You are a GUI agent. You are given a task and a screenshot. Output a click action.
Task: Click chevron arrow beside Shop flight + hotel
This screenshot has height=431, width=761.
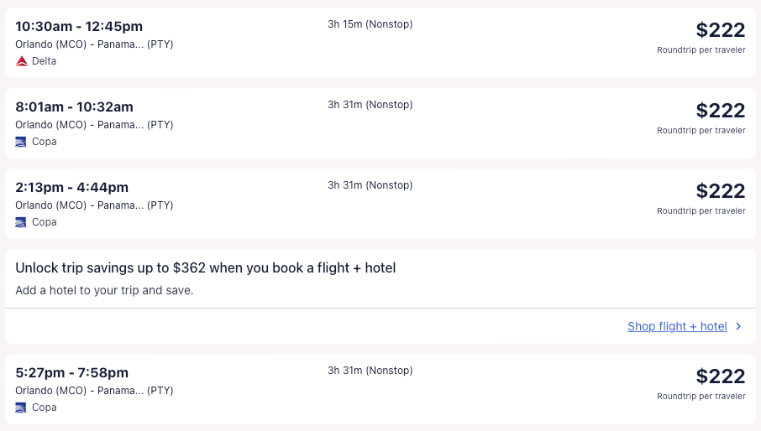738,327
